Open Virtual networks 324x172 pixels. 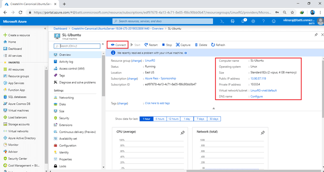tap(16, 131)
